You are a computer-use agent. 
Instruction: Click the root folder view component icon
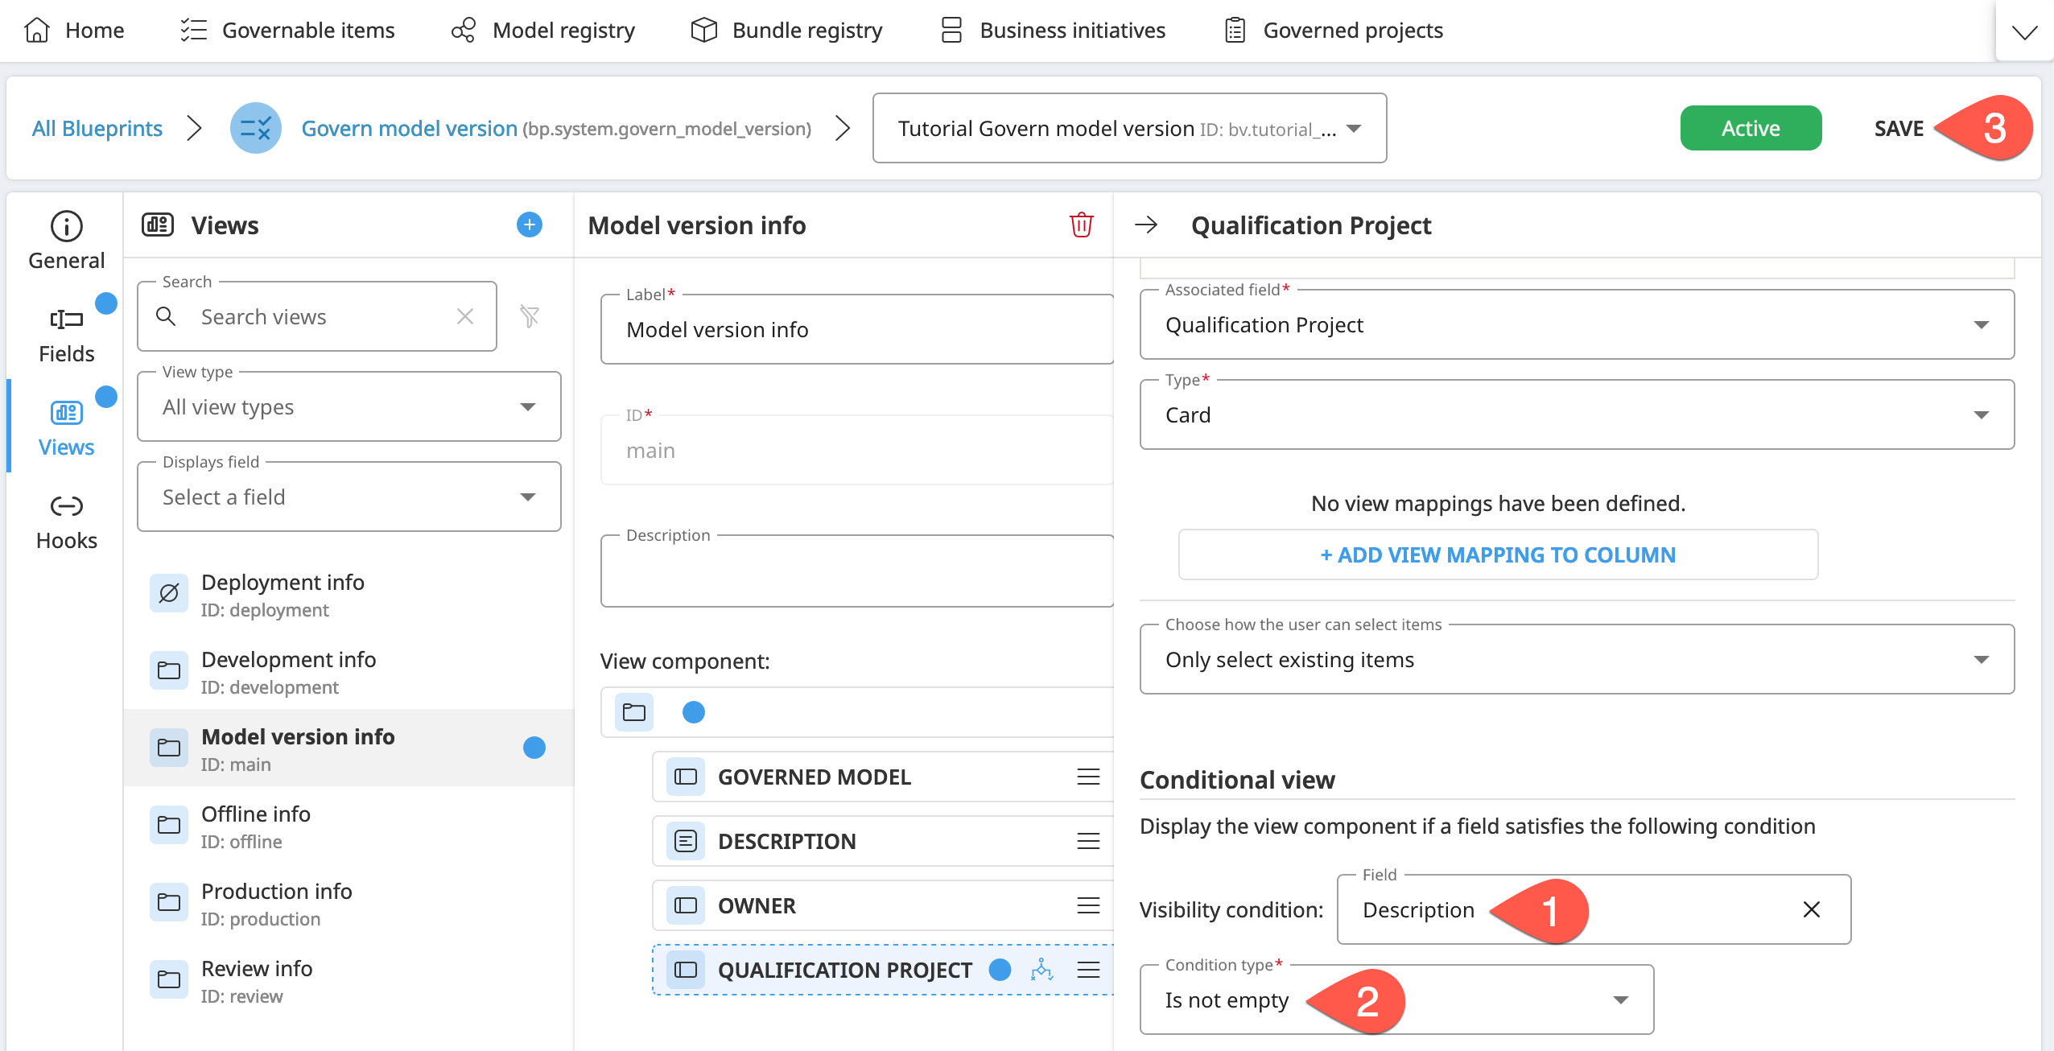pos(634,712)
